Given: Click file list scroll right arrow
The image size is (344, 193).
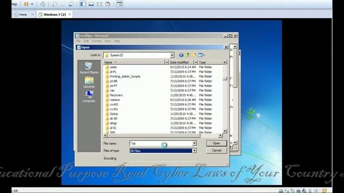Looking at the screenshot, I should (x=220, y=136).
